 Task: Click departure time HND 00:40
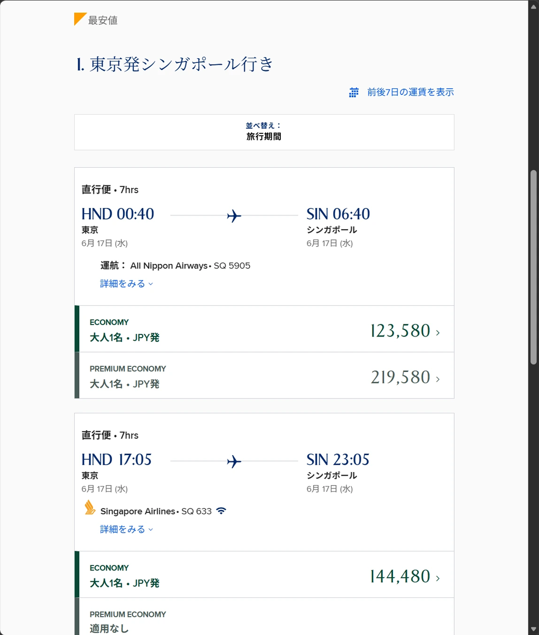click(x=118, y=214)
